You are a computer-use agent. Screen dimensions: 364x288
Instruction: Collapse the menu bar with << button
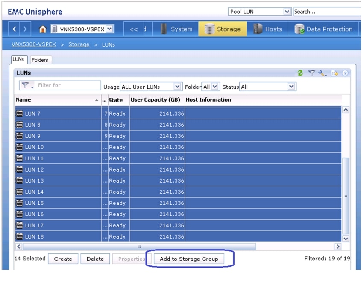(x=133, y=29)
